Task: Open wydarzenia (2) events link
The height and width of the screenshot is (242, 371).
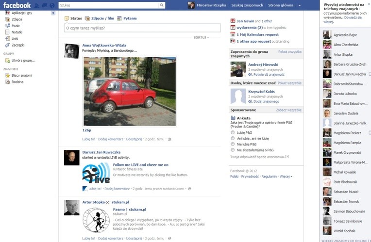Action: 250,28
